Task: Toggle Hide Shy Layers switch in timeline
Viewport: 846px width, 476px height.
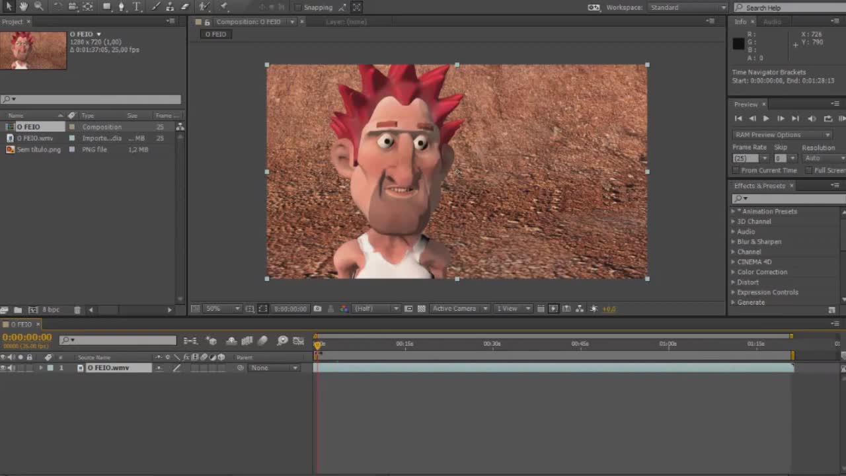Action: click(231, 340)
